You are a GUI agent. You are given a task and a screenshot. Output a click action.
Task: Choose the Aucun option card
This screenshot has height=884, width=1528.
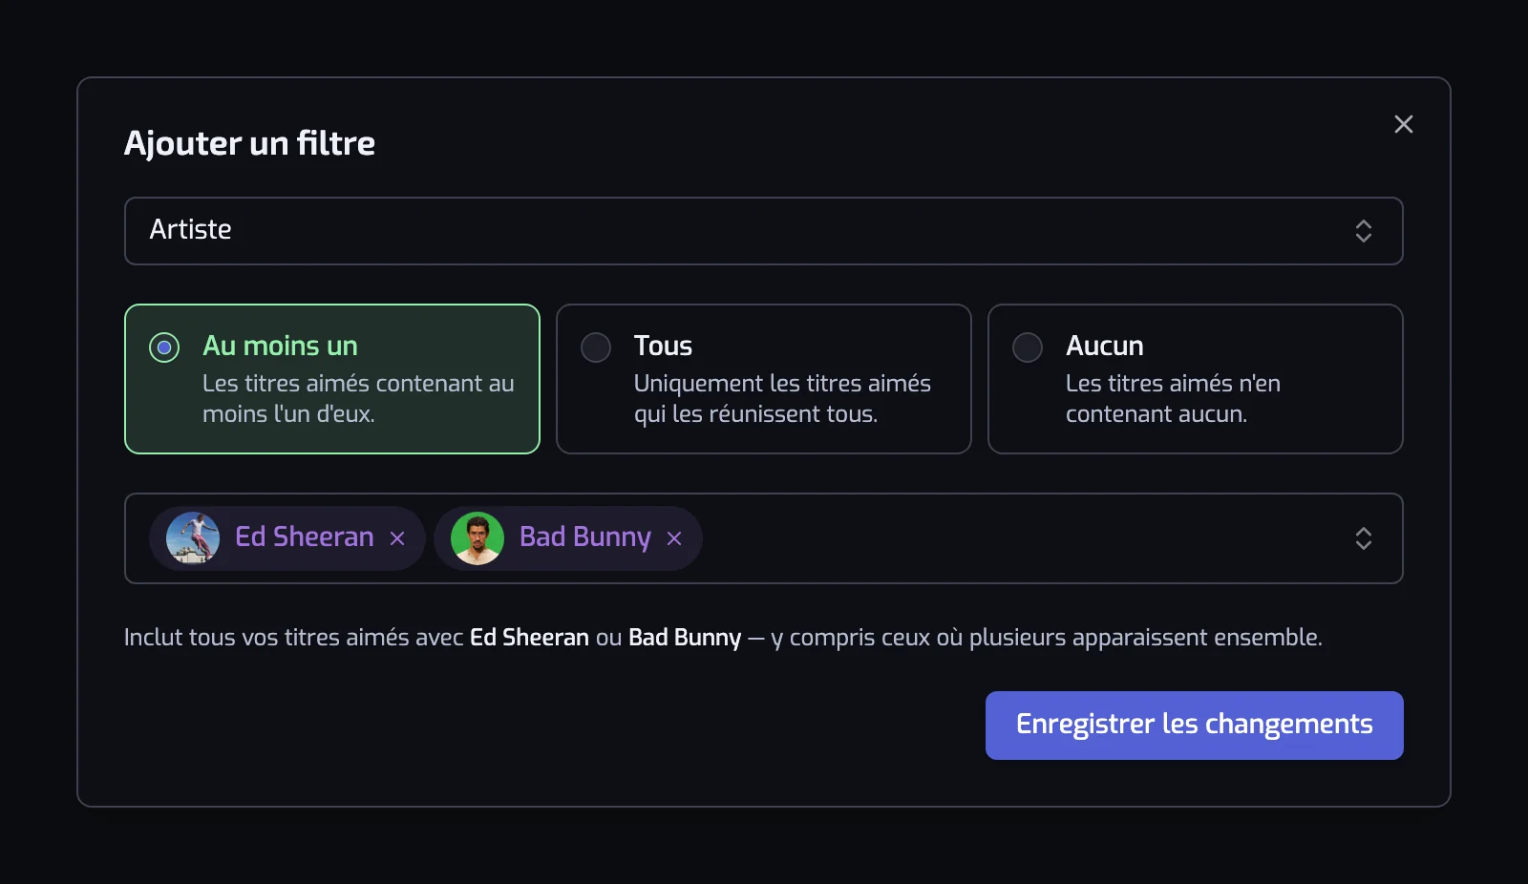coord(1196,379)
